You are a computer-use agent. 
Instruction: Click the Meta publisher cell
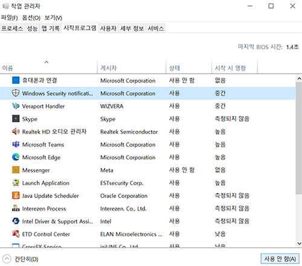(107, 170)
